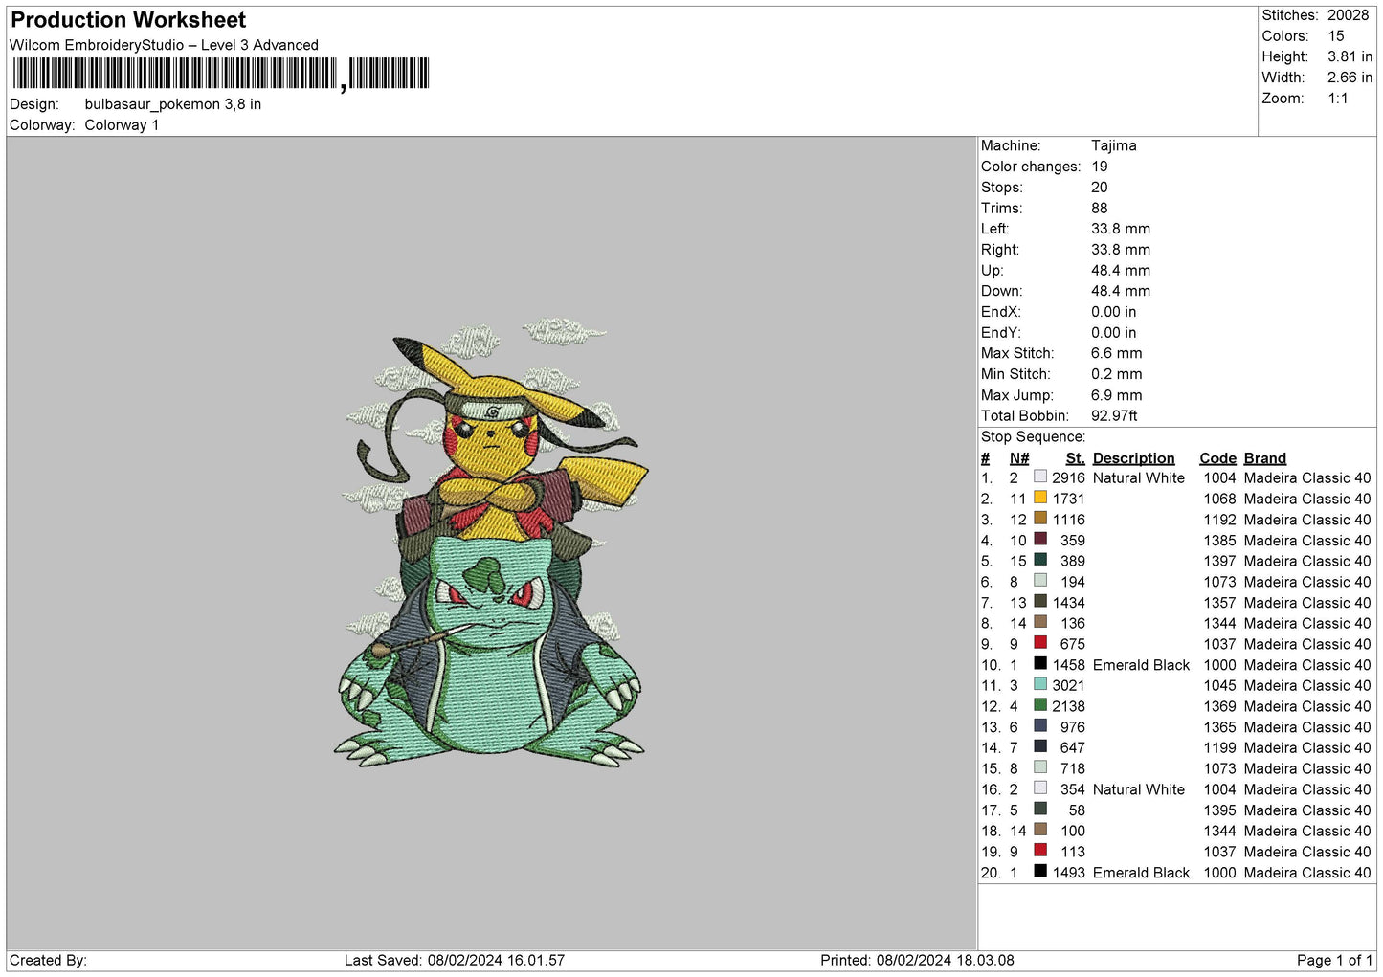Viewport: 1383px width, 977px height.
Task: Click the navy blue swatch in stop 13
Action: (1040, 725)
